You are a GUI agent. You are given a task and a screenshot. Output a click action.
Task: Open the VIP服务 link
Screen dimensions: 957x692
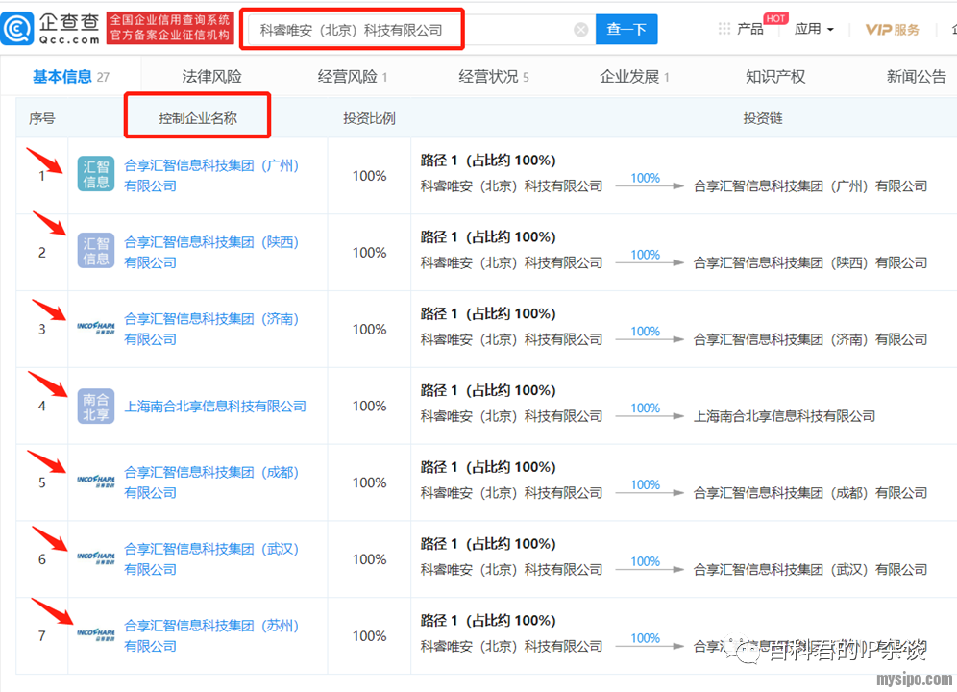tap(893, 30)
